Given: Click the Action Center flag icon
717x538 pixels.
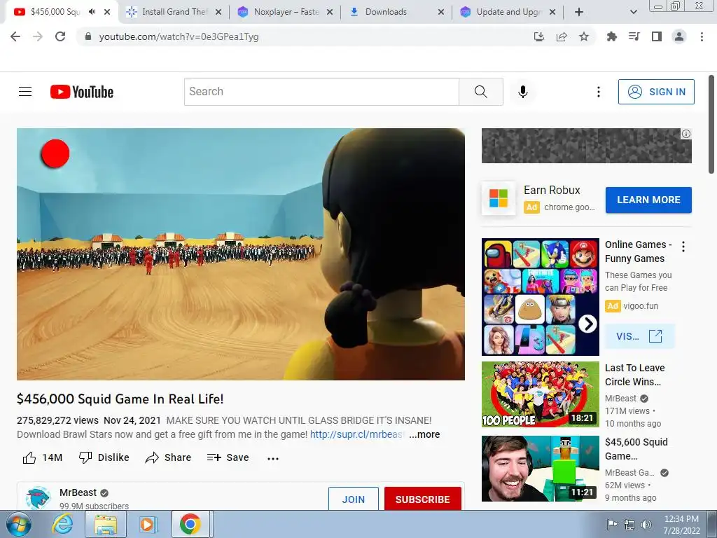Looking at the screenshot, I should [x=612, y=525].
